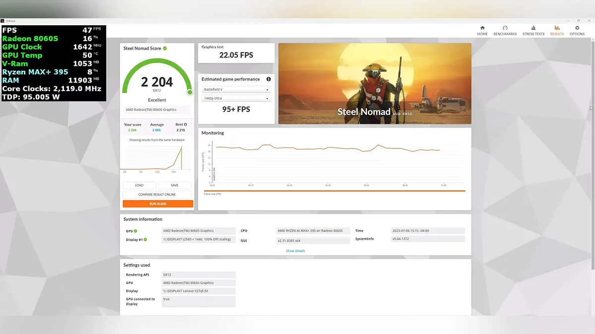
Task: Open the Benchmarks page
Action: [505, 31]
